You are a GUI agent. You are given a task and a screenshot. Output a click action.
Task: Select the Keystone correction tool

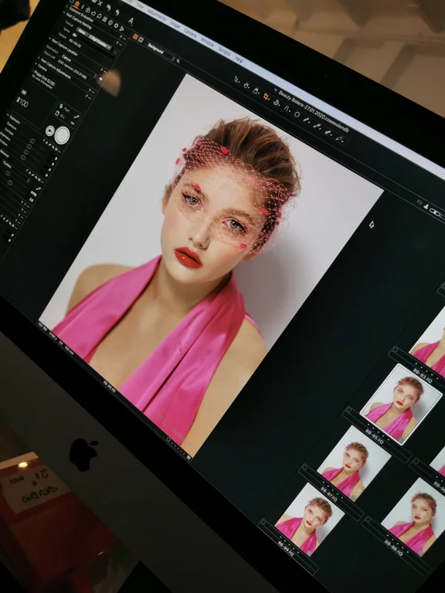pos(287,109)
